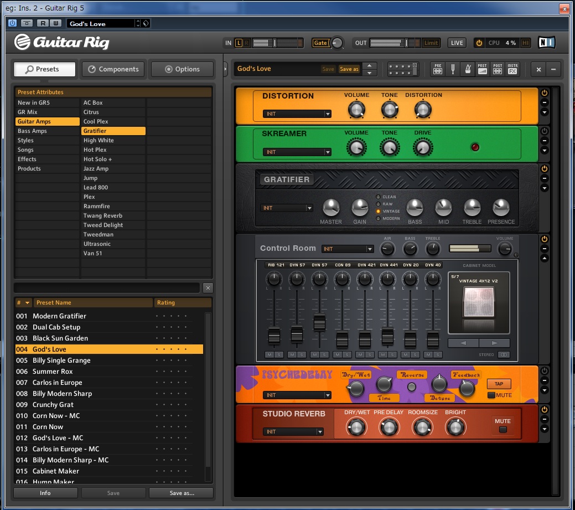Select the CLEAN channel on Gratifier
The width and height of the screenshot is (575, 510).
(x=378, y=197)
